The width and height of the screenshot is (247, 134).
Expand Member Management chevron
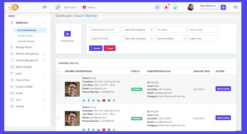(x=44, y=54)
